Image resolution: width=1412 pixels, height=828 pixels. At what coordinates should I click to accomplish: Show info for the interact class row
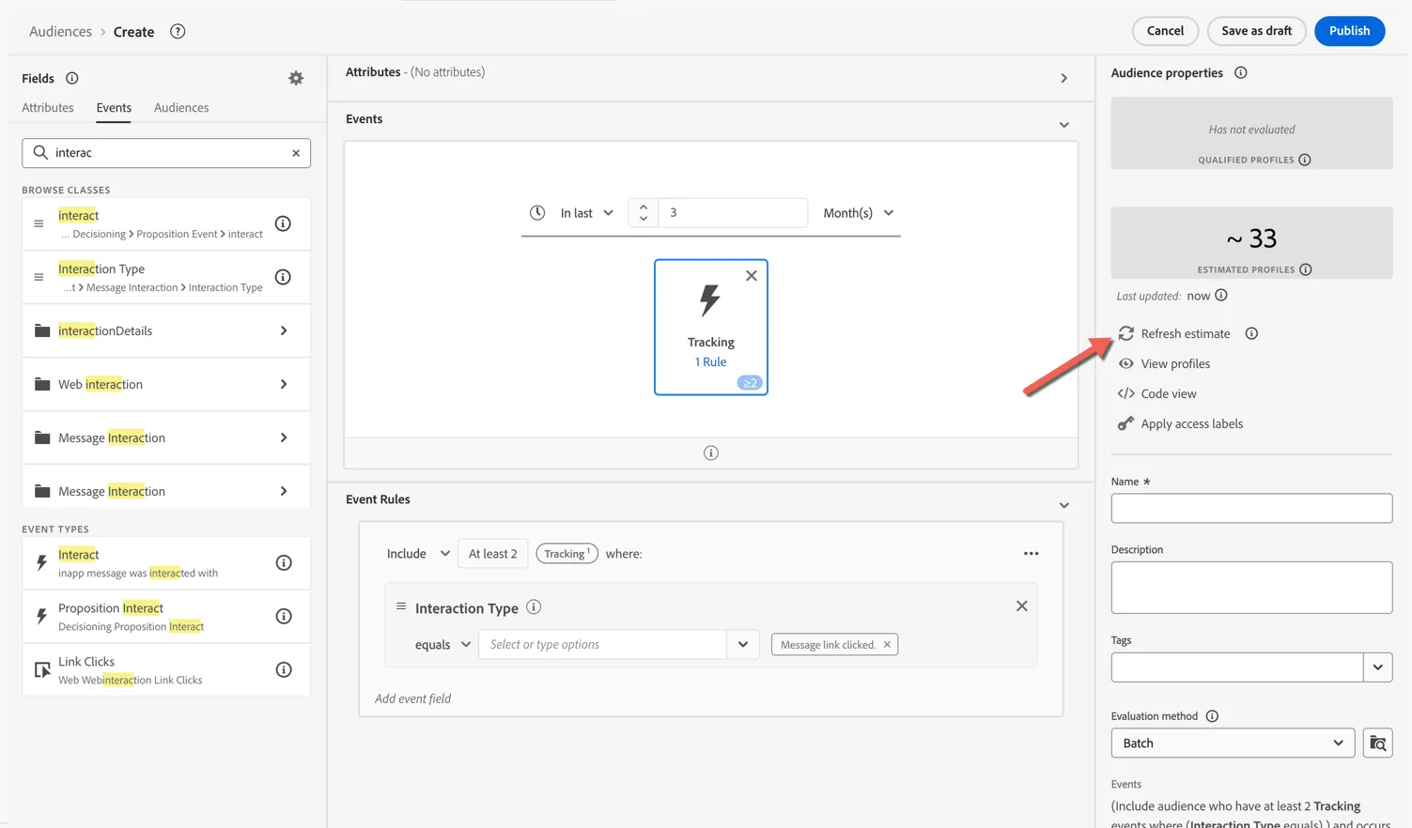[283, 223]
